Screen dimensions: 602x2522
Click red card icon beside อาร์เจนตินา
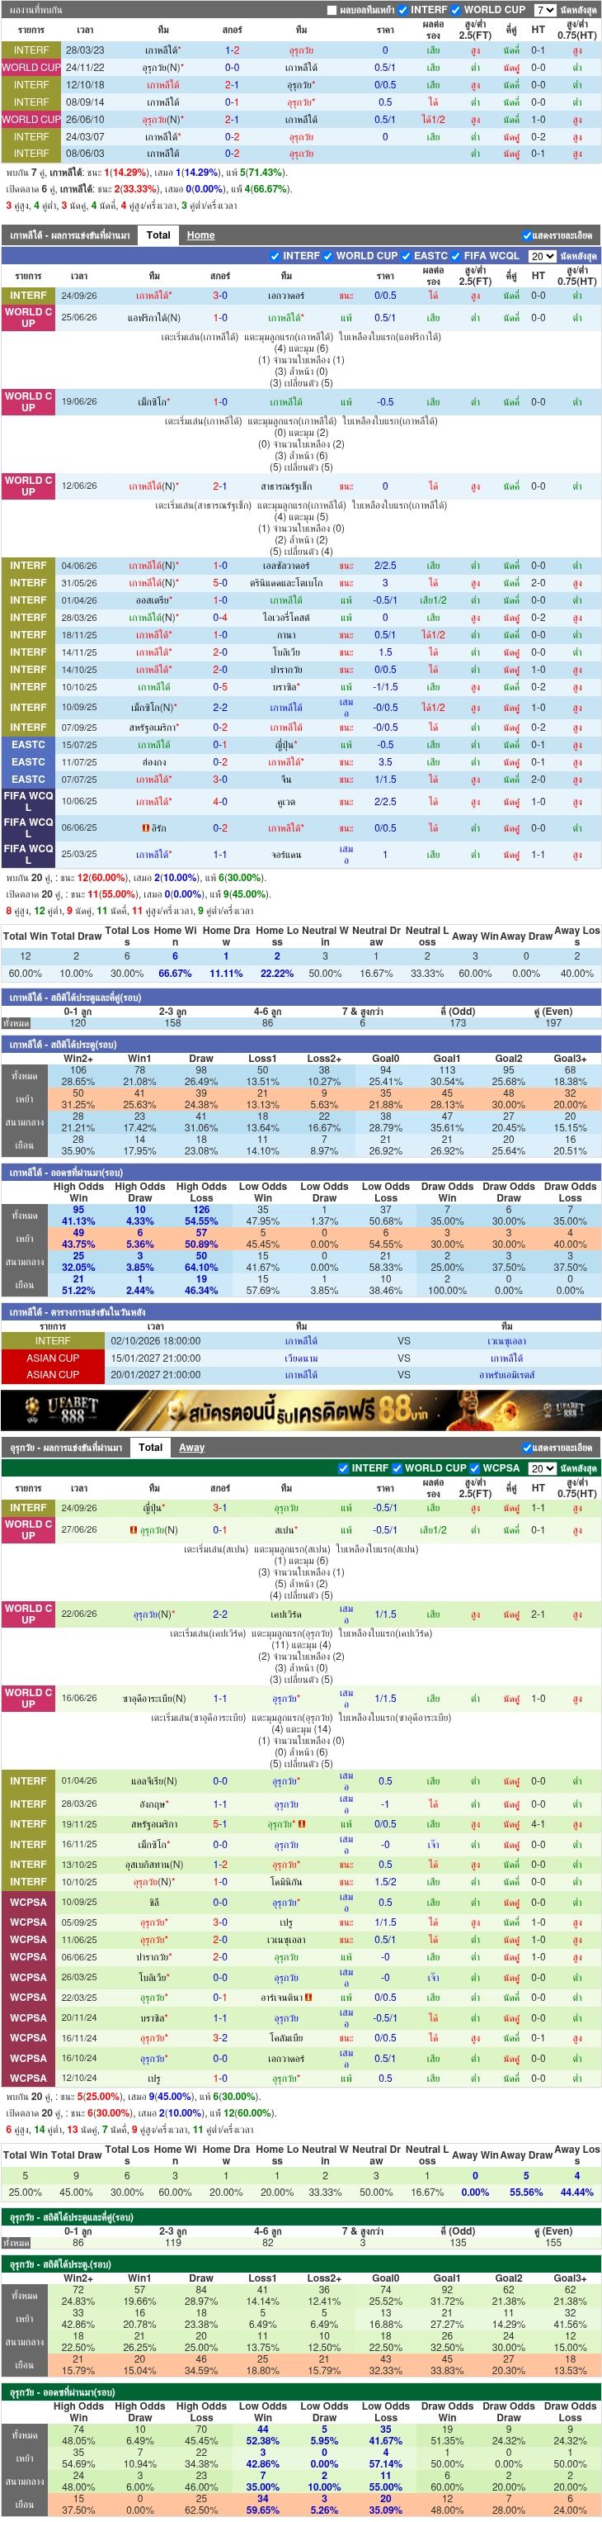308,1998
